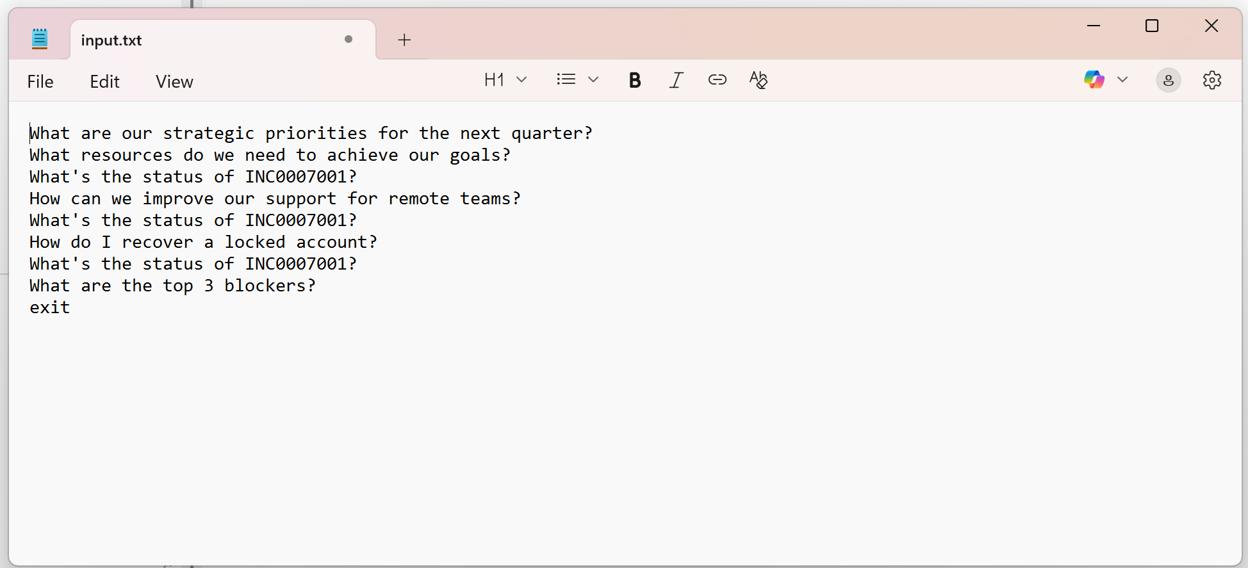The height and width of the screenshot is (568, 1248).
Task: Open the account profile icon
Action: click(x=1169, y=80)
